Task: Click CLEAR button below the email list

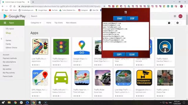Action: [x=132, y=55]
